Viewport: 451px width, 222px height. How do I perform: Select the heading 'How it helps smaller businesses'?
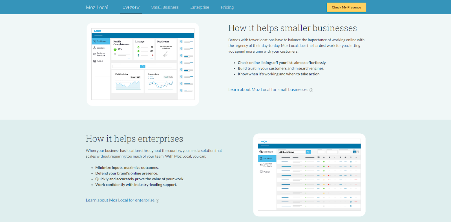[293, 28]
